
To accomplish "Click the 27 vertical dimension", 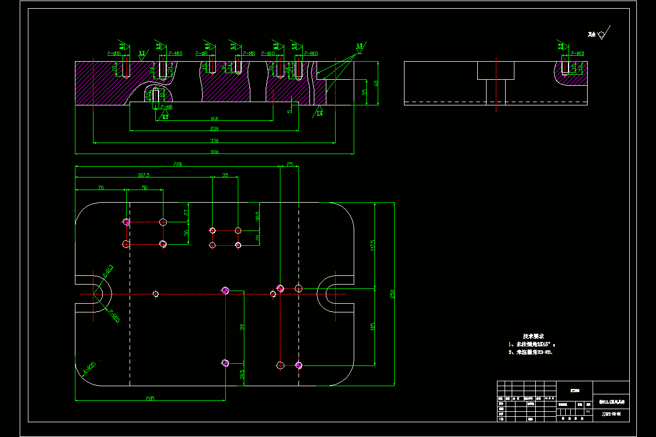I will pyautogui.click(x=186, y=212).
